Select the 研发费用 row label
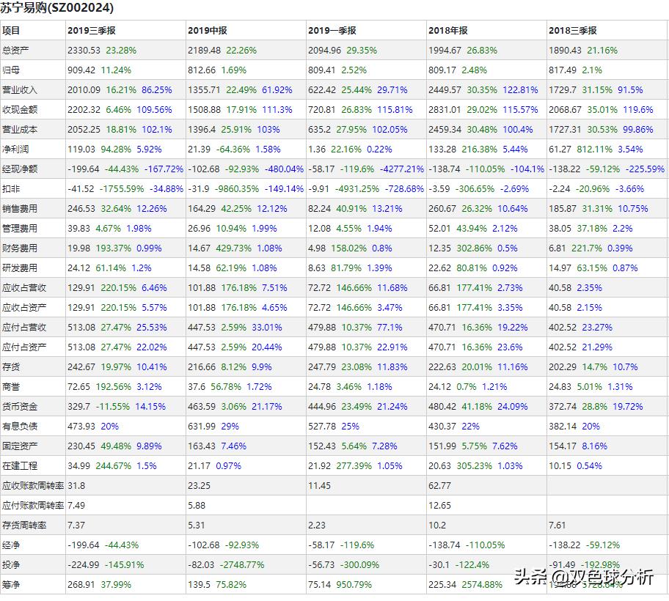 [x=20, y=268]
